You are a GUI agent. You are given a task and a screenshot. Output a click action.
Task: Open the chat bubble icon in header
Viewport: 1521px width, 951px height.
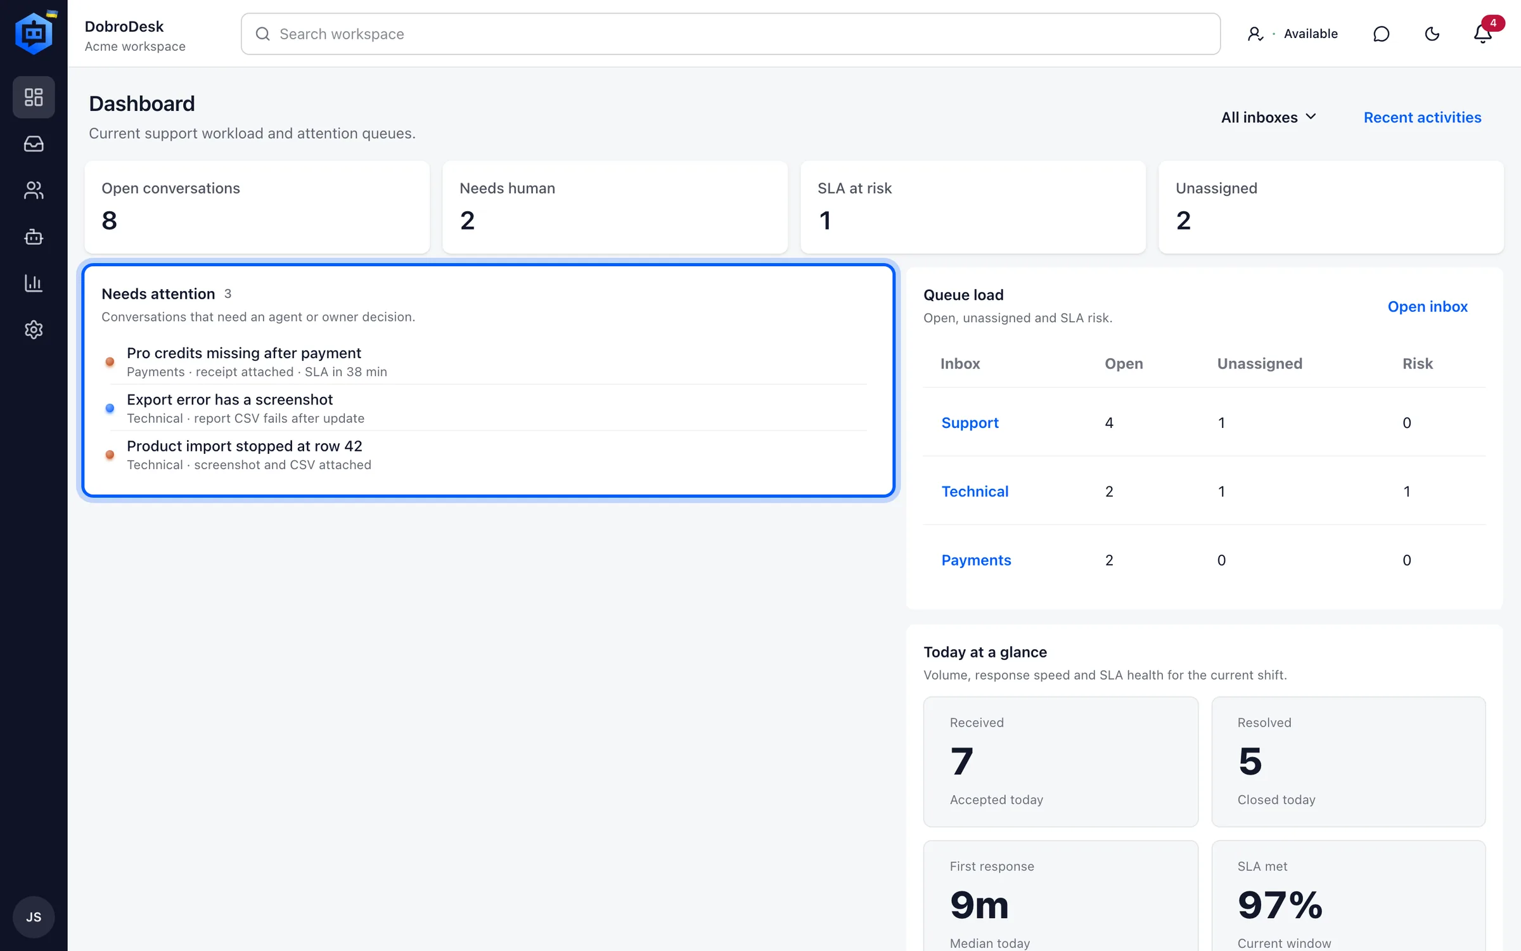click(x=1381, y=34)
